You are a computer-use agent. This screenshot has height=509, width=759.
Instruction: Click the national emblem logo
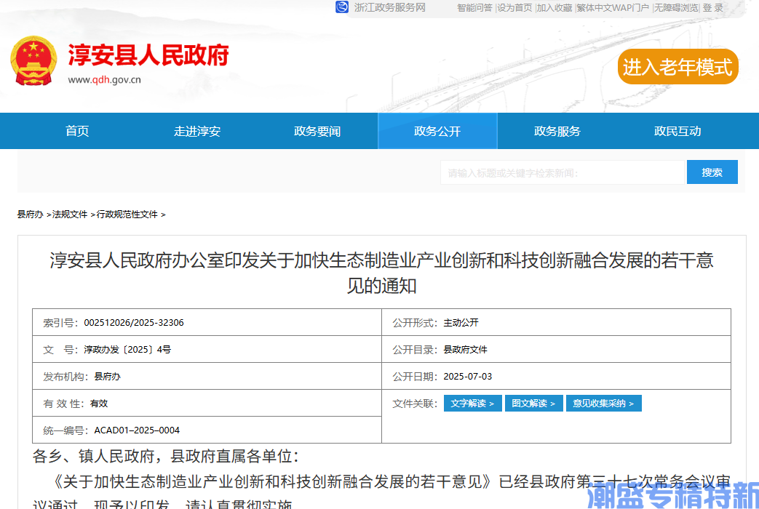pos(33,60)
